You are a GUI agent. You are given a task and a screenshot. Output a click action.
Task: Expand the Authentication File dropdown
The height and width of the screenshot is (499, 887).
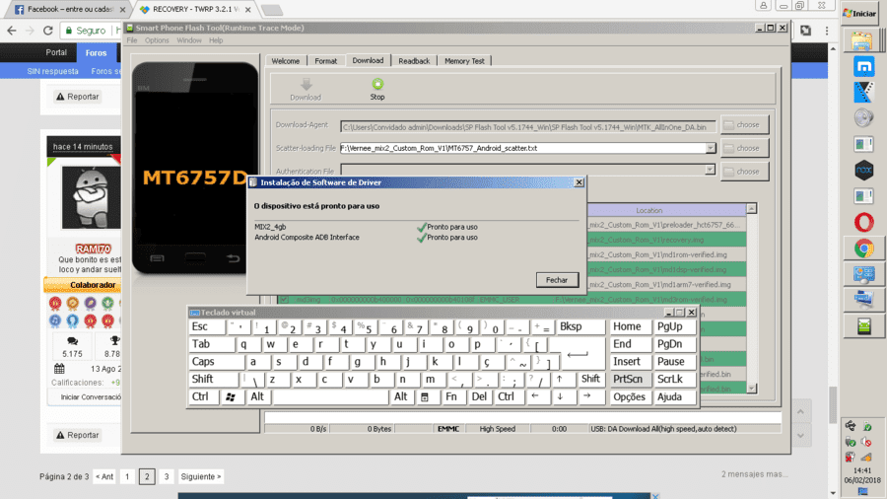[710, 170]
